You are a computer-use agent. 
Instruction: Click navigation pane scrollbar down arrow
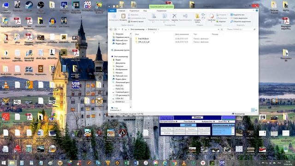[x=130, y=107]
